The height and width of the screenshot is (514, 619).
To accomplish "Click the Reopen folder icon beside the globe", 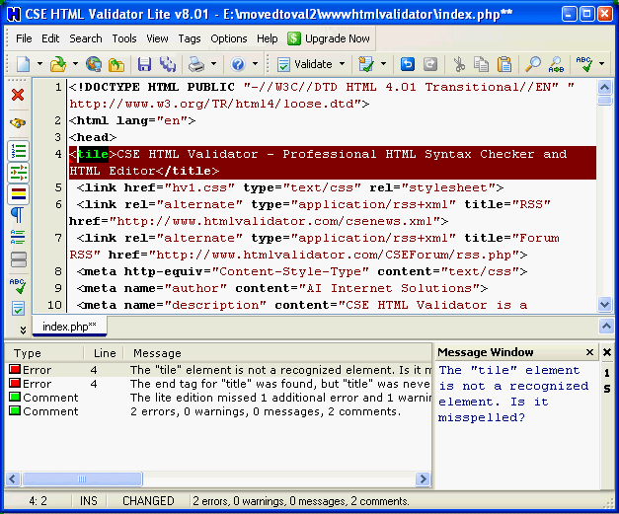I will (116, 64).
